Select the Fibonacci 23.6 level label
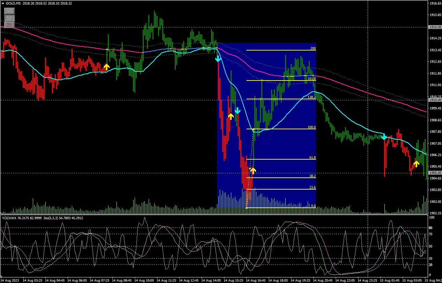The image size is (442, 283). tap(313, 188)
